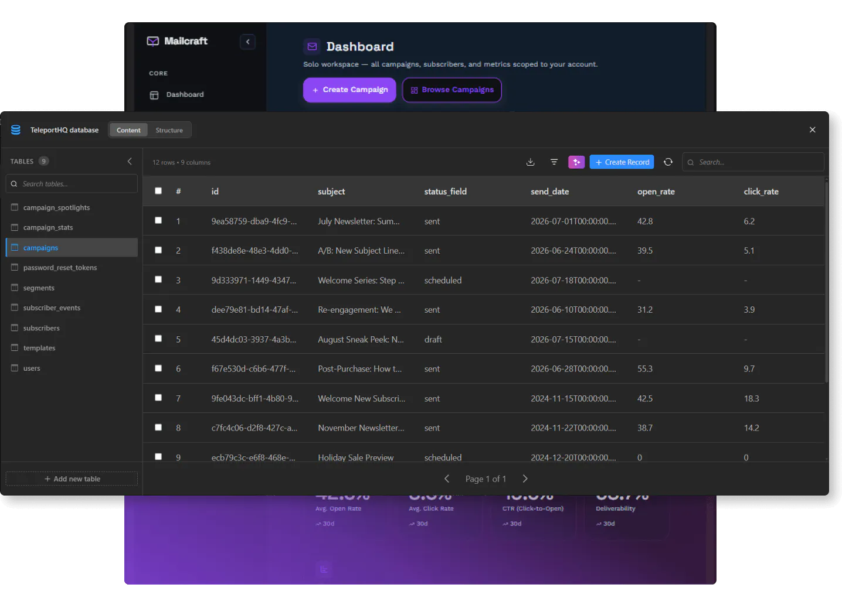Click the segments table icon
842x608 pixels.
click(x=15, y=288)
